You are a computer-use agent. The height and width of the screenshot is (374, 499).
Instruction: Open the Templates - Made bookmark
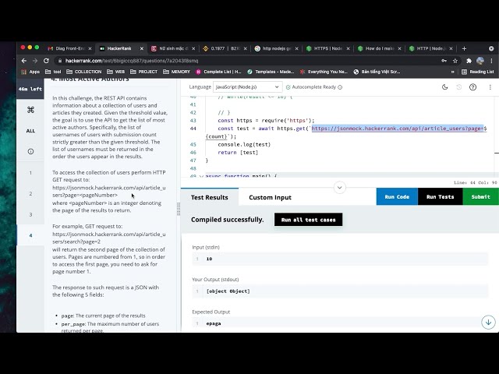coord(271,72)
